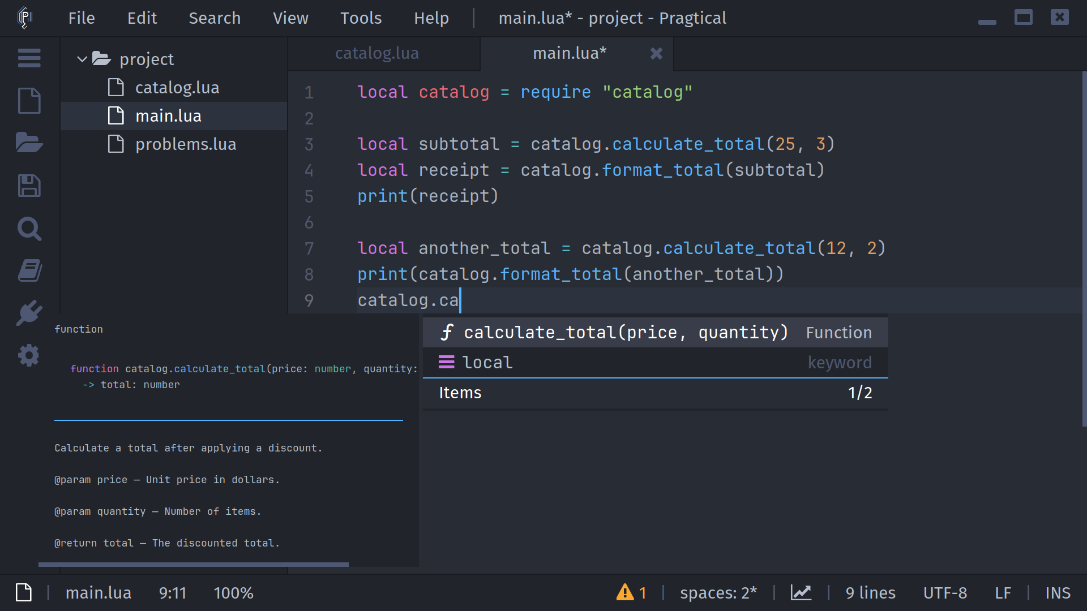
Task: Click the spaces: 2* indentation setting
Action: point(718,592)
